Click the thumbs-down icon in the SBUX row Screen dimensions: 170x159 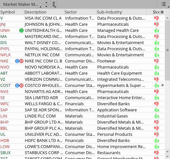pos(156,153)
